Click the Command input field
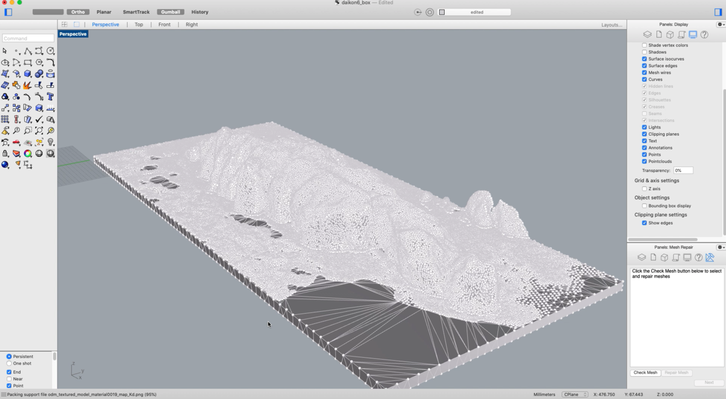The image size is (726, 399). 28,38
